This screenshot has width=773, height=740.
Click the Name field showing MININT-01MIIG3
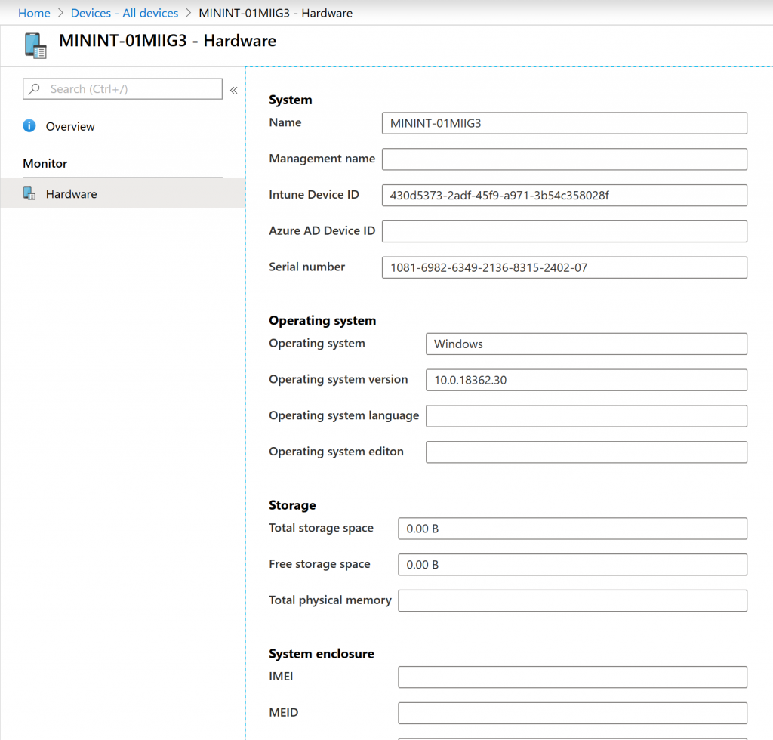coord(564,122)
